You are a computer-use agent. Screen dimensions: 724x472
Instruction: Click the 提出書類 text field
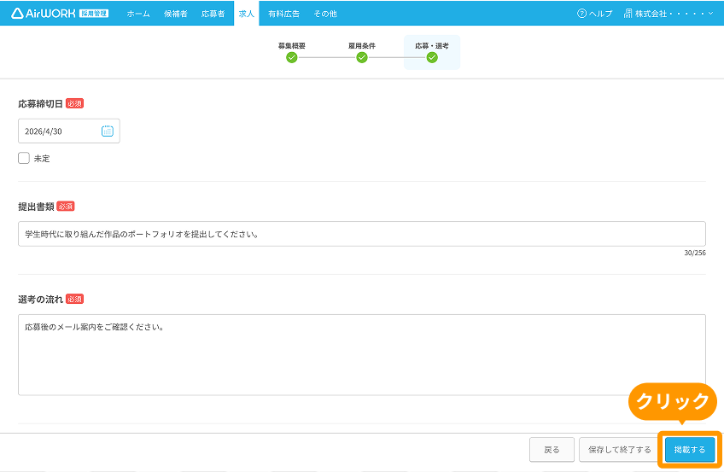pos(362,234)
